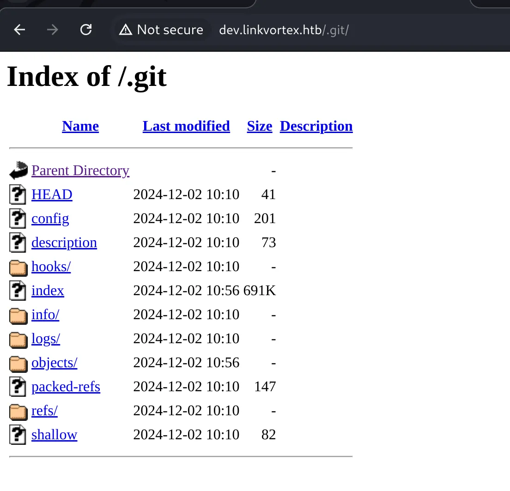Sort listing by Name column header
This screenshot has width=510, height=491.
[80, 126]
